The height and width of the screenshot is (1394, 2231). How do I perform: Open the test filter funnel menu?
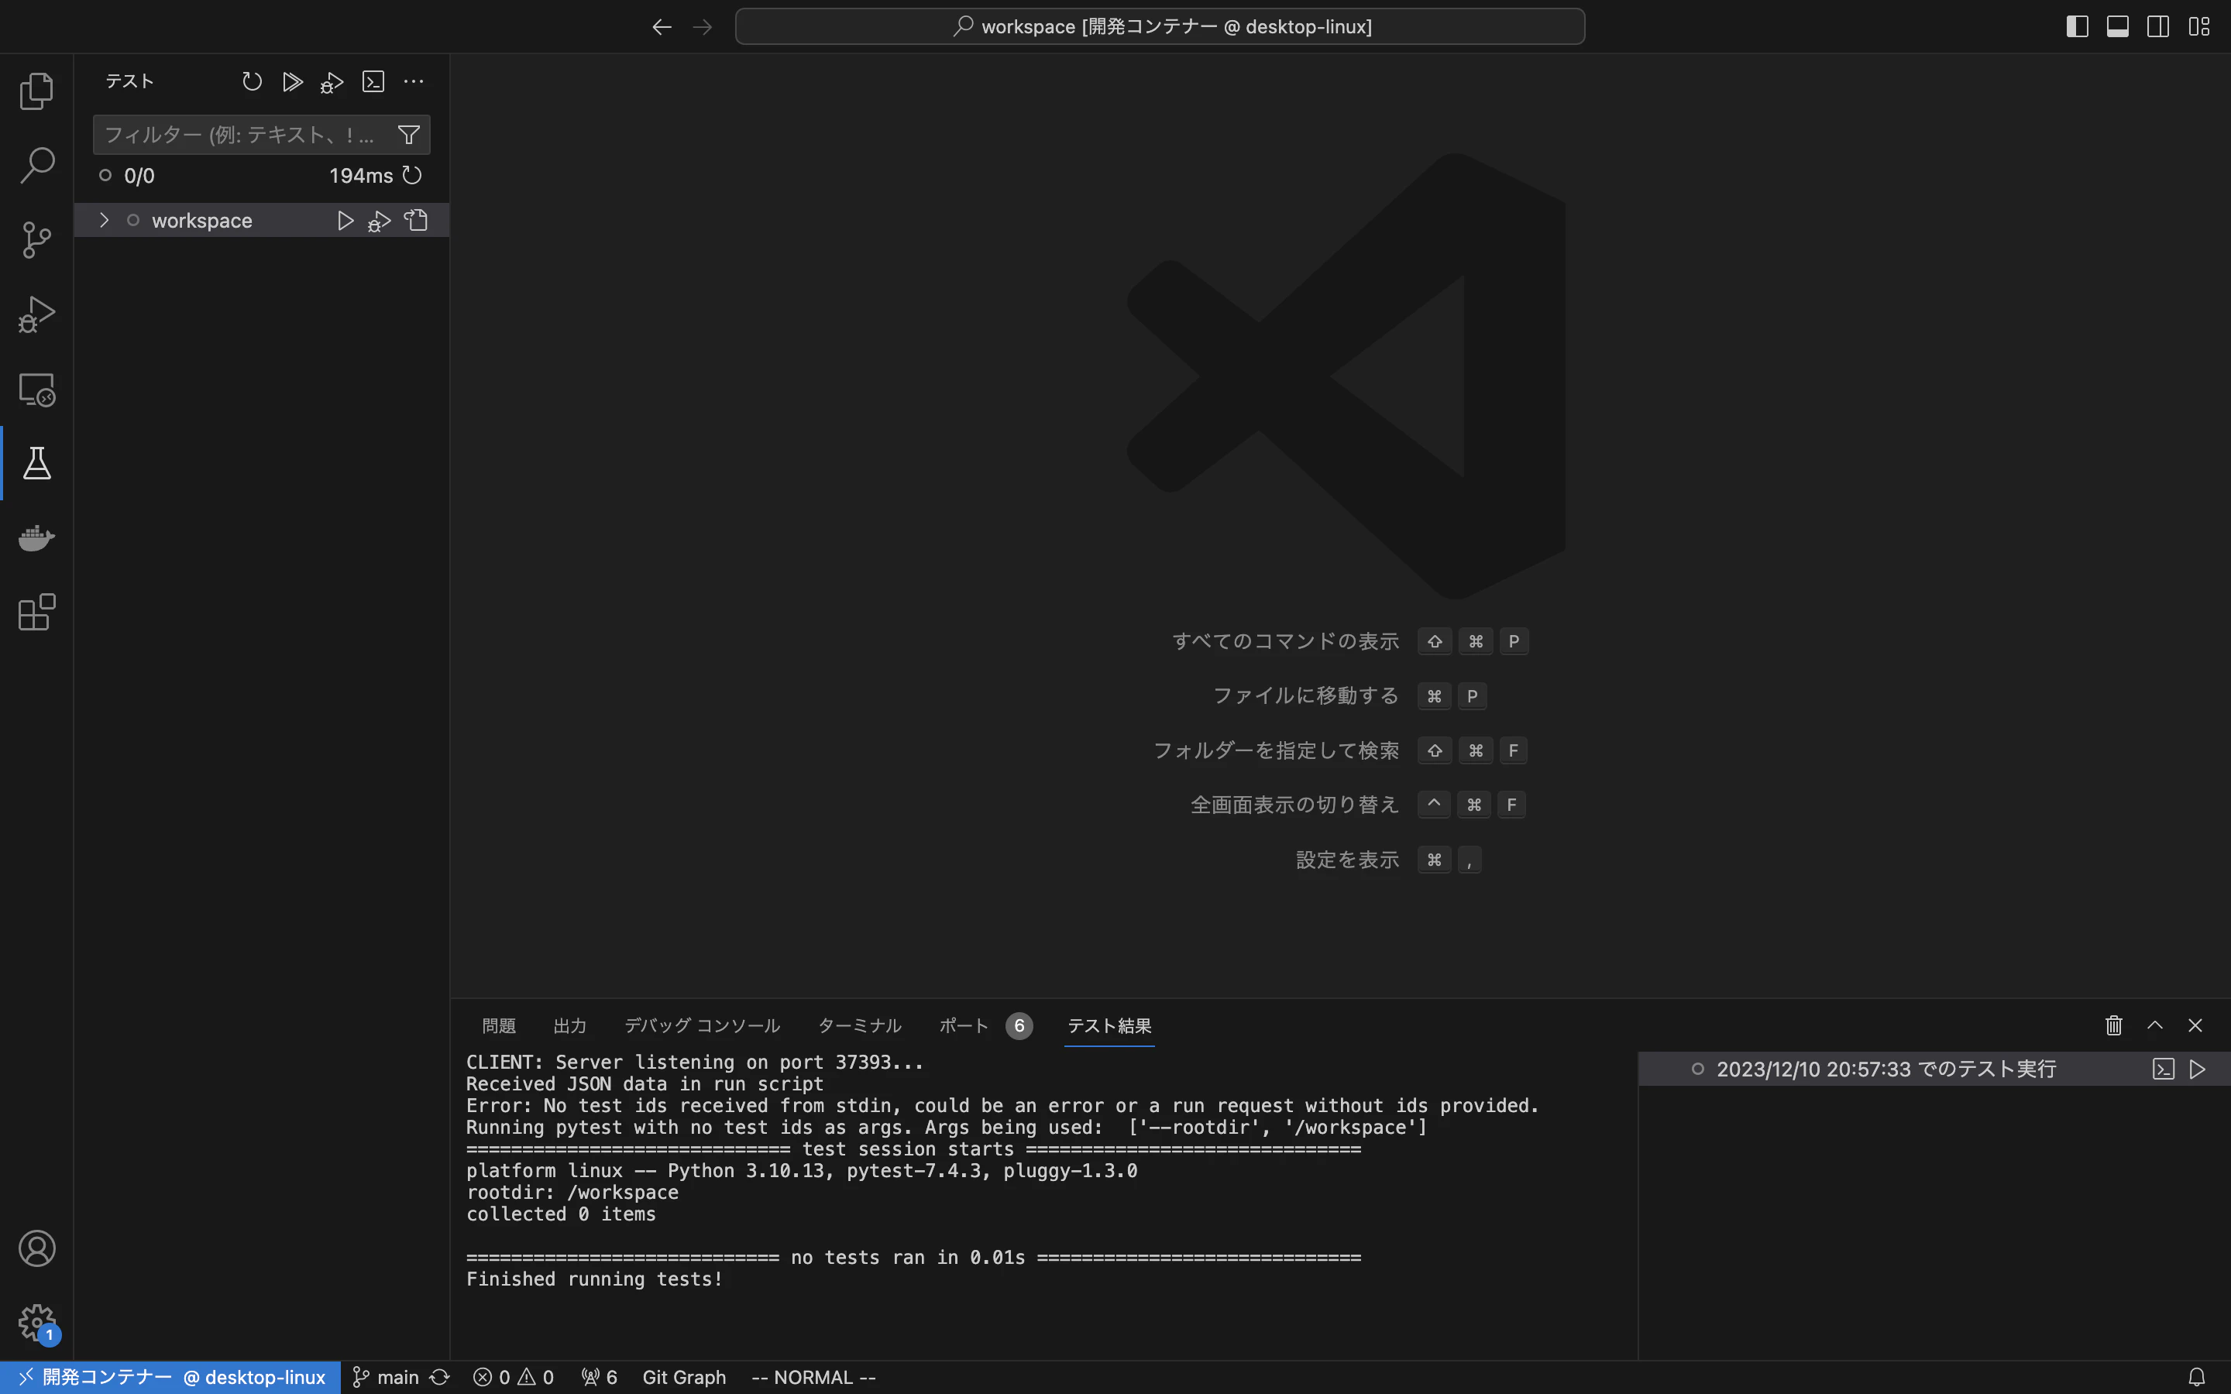[x=408, y=136]
